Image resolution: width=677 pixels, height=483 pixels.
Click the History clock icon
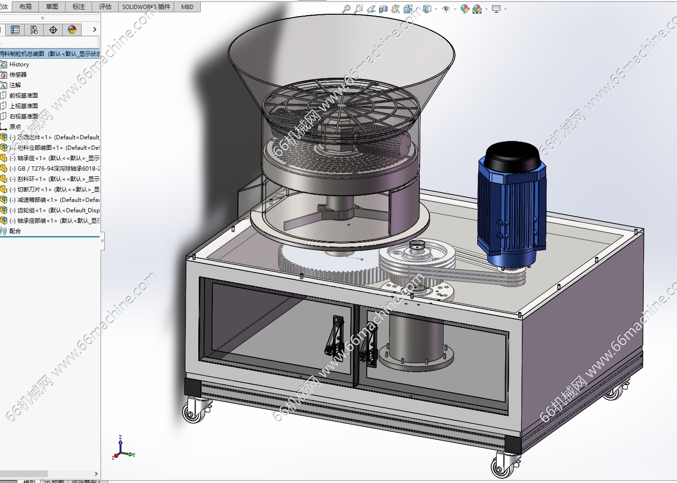point(3,64)
